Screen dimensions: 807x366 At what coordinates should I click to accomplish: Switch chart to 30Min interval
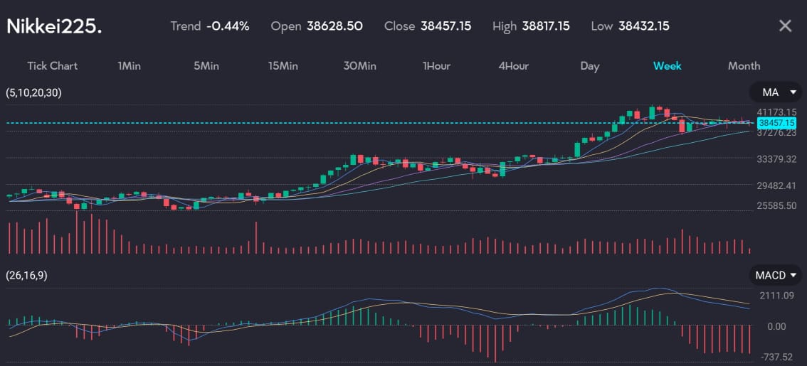[360, 66]
